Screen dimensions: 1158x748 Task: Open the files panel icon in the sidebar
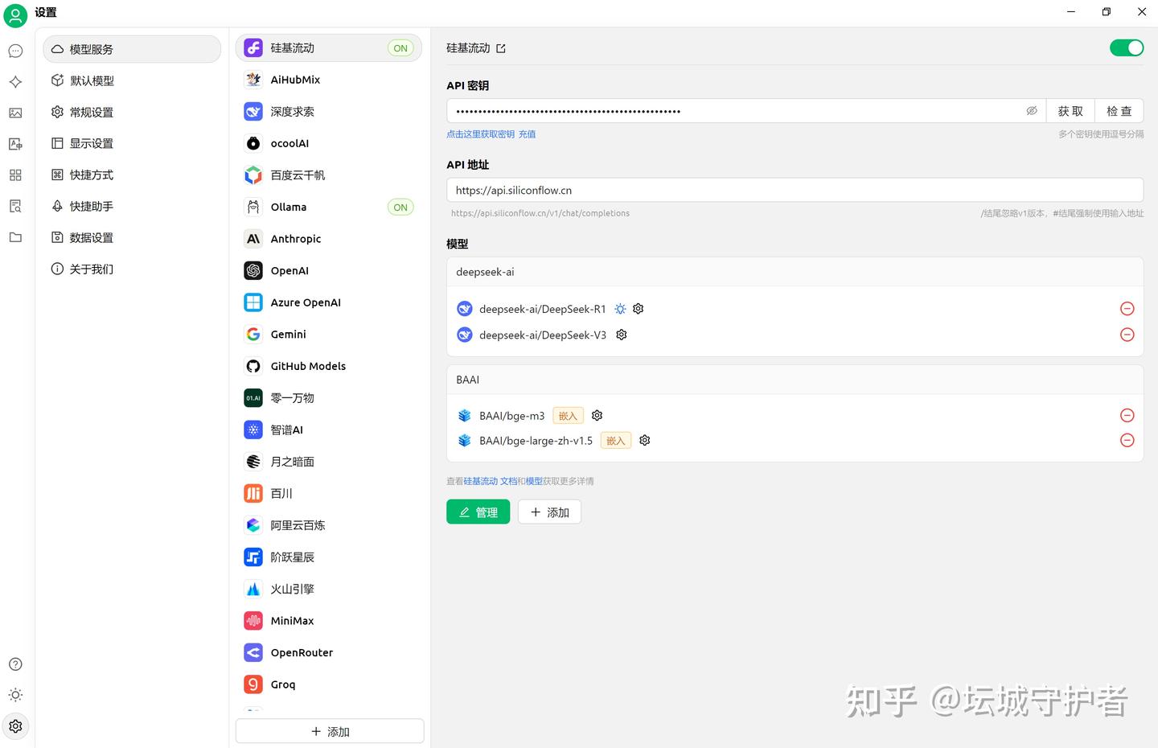coord(15,236)
